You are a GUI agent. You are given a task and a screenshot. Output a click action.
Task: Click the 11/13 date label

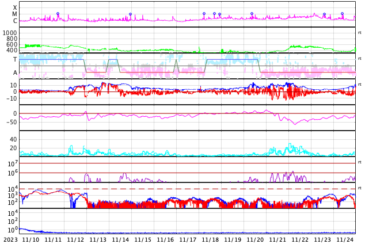(x=98, y=239)
